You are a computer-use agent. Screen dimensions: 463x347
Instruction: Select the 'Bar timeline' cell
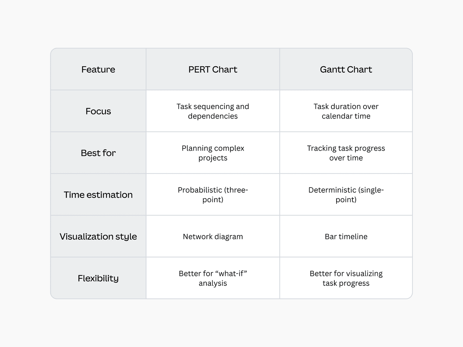point(346,236)
